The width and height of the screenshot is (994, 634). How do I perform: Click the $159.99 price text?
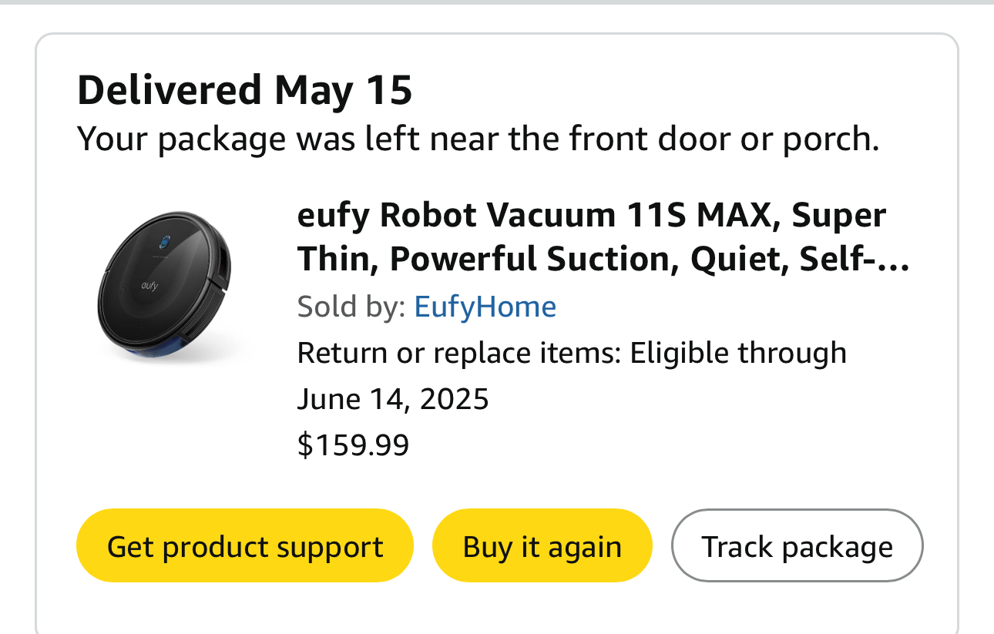pos(353,444)
